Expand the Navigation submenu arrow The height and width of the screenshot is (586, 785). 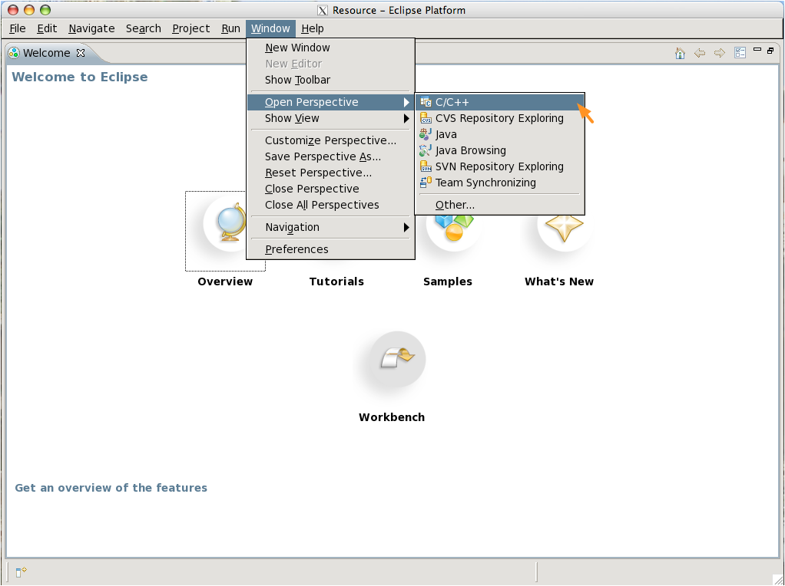click(x=406, y=228)
